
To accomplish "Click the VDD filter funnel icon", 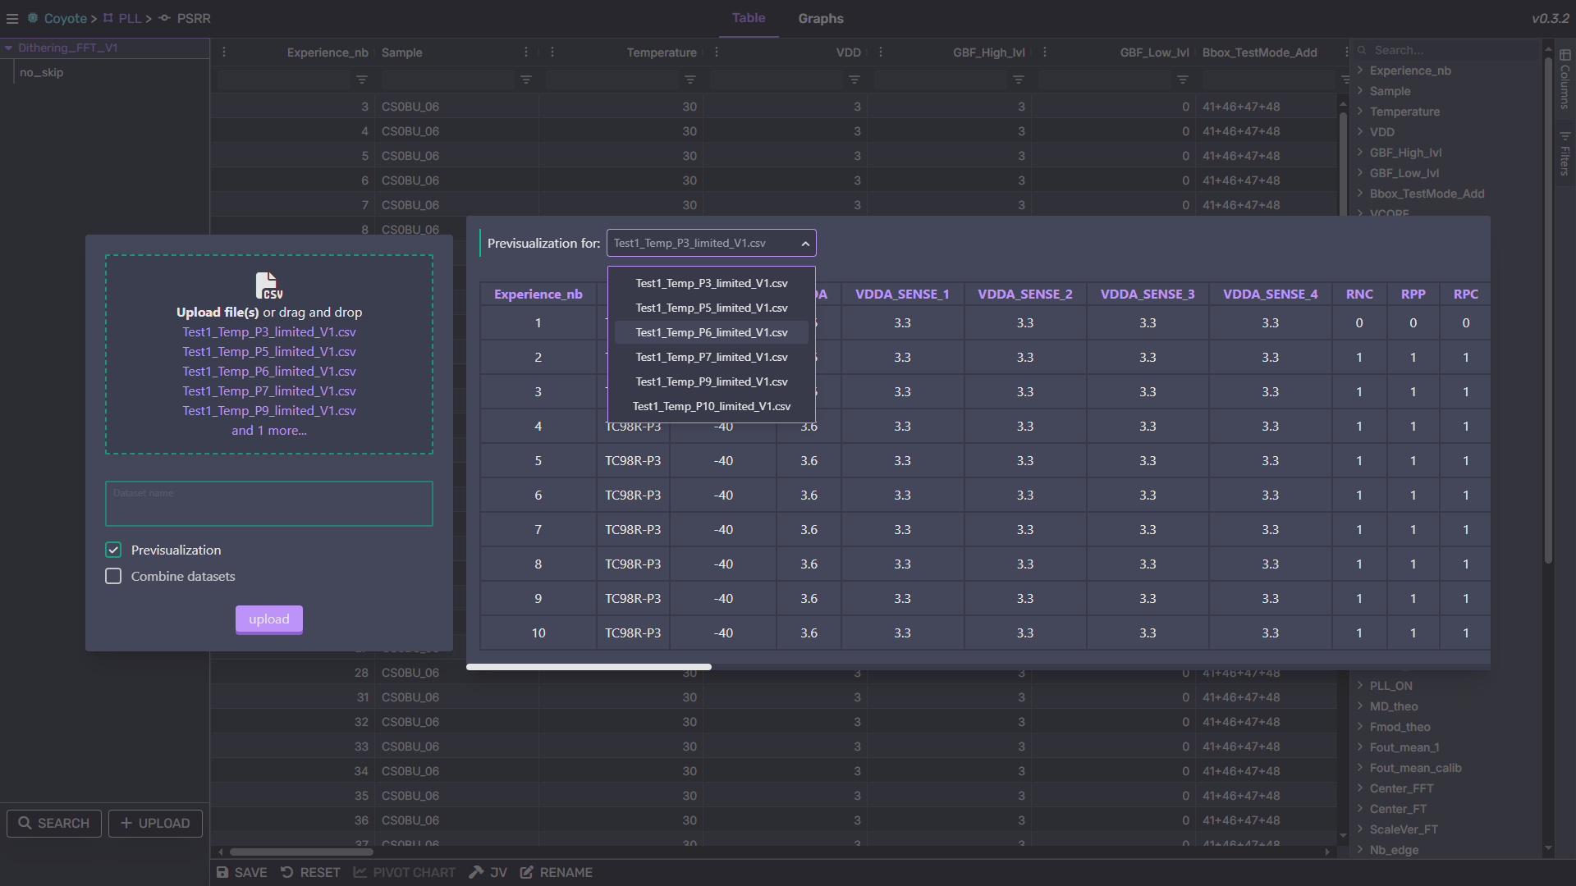I will pyautogui.click(x=854, y=80).
